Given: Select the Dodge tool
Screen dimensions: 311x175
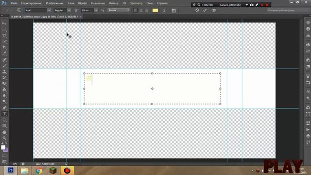Looking at the screenshot, I should [4, 102].
